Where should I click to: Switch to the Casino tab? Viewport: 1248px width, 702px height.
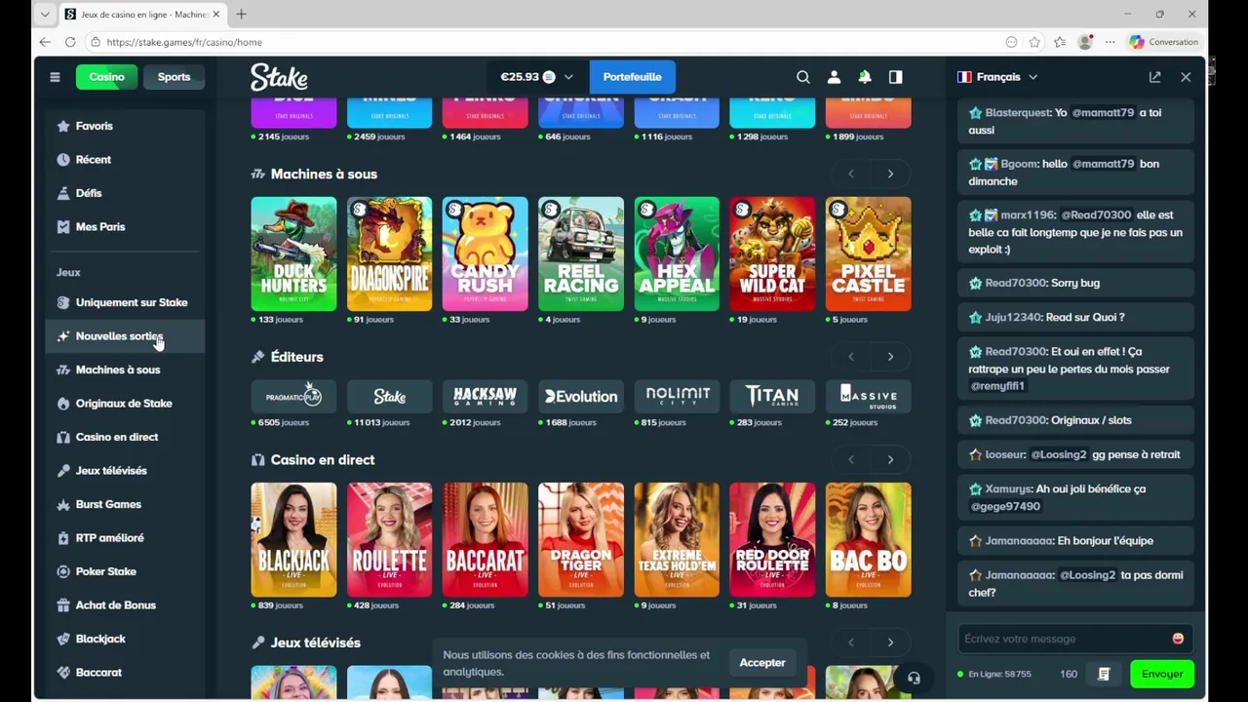(x=106, y=77)
